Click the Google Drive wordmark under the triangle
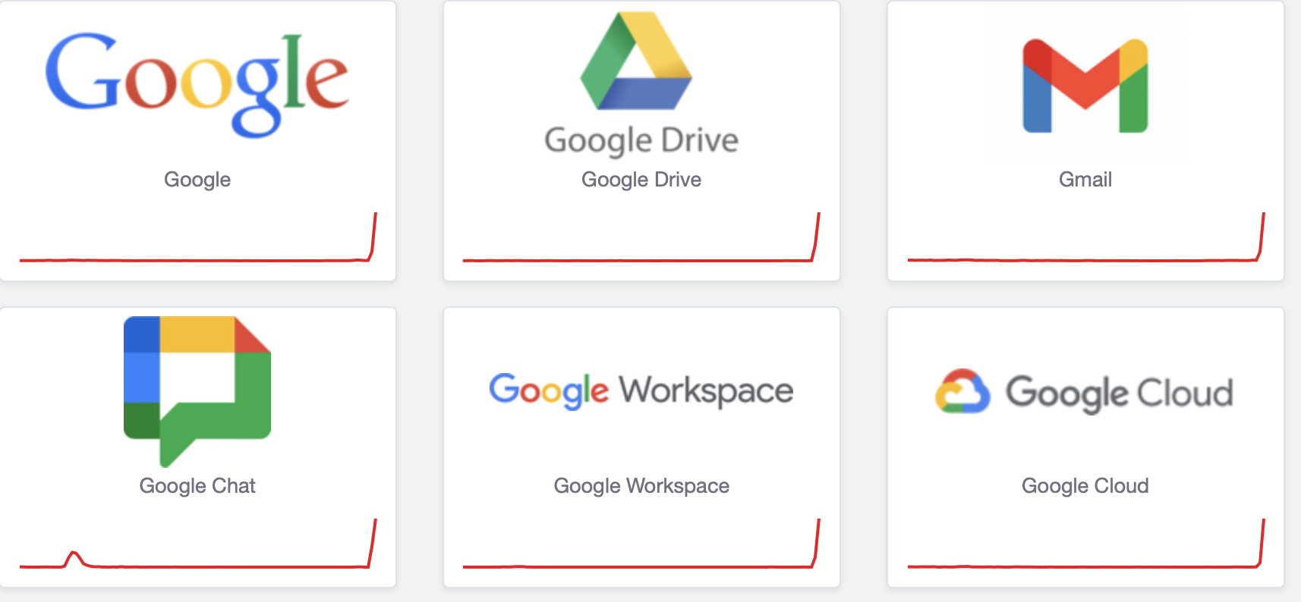The width and height of the screenshot is (1301, 602). tap(641, 141)
